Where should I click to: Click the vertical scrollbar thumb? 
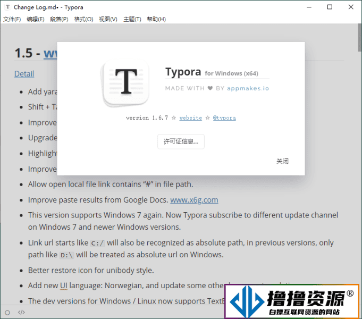click(x=360, y=38)
